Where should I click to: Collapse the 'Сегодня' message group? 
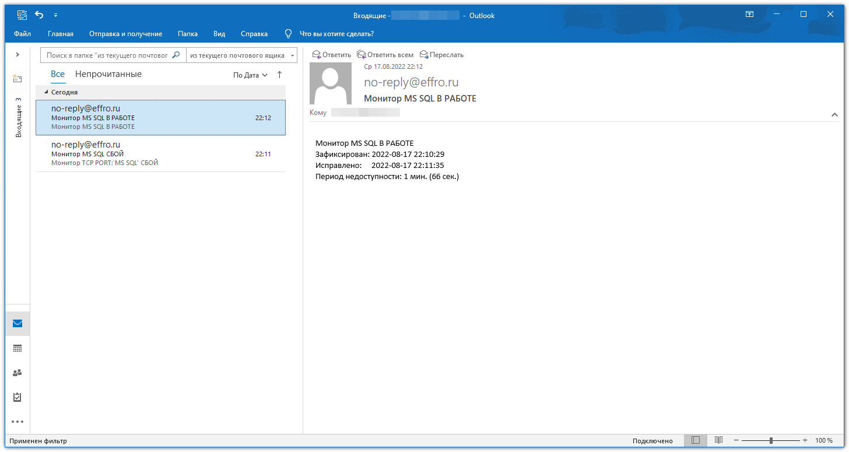(47, 92)
